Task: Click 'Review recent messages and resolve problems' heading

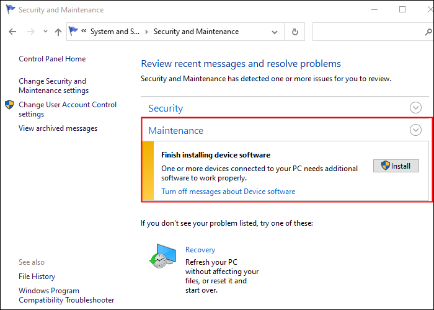Action: coord(241,64)
